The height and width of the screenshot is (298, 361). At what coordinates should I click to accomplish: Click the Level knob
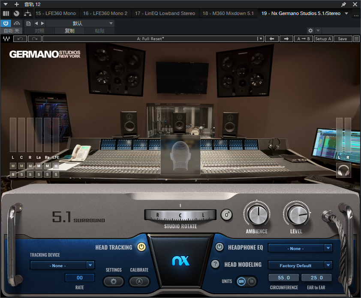click(297, 215)
